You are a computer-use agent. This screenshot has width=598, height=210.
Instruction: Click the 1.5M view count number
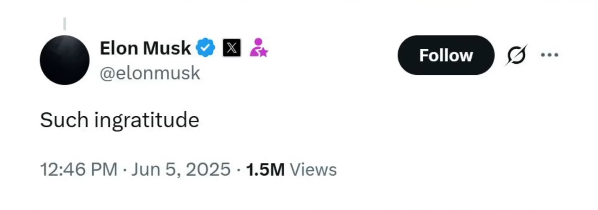pyautogui.click(x=265, y=170)
